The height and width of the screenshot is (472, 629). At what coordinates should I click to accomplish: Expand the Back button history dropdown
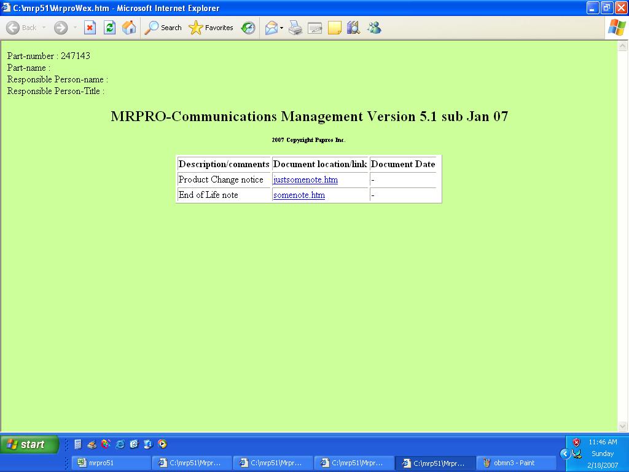[x=44, y=28]
